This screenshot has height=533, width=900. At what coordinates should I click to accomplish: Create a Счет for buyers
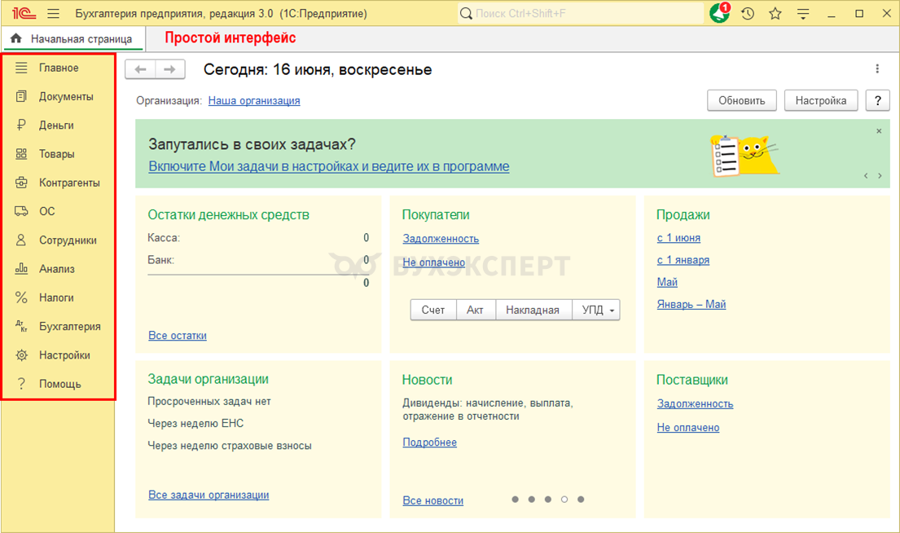[x=433, y=311]
